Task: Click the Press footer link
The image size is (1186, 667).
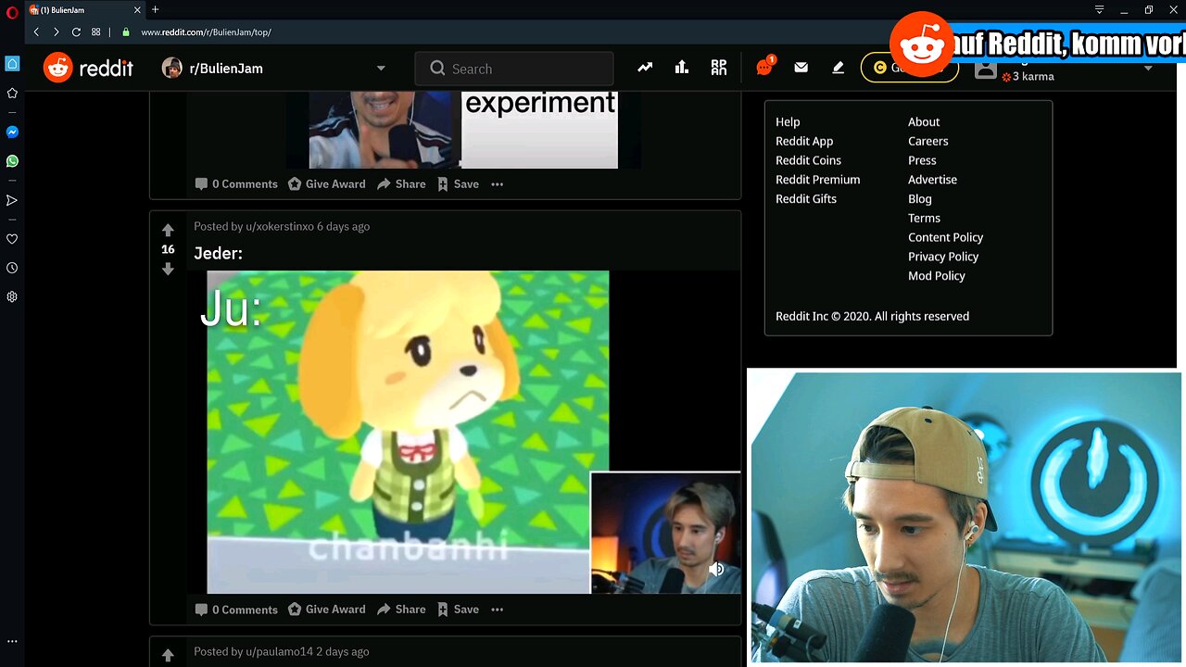Action: (x=922, y=160)
